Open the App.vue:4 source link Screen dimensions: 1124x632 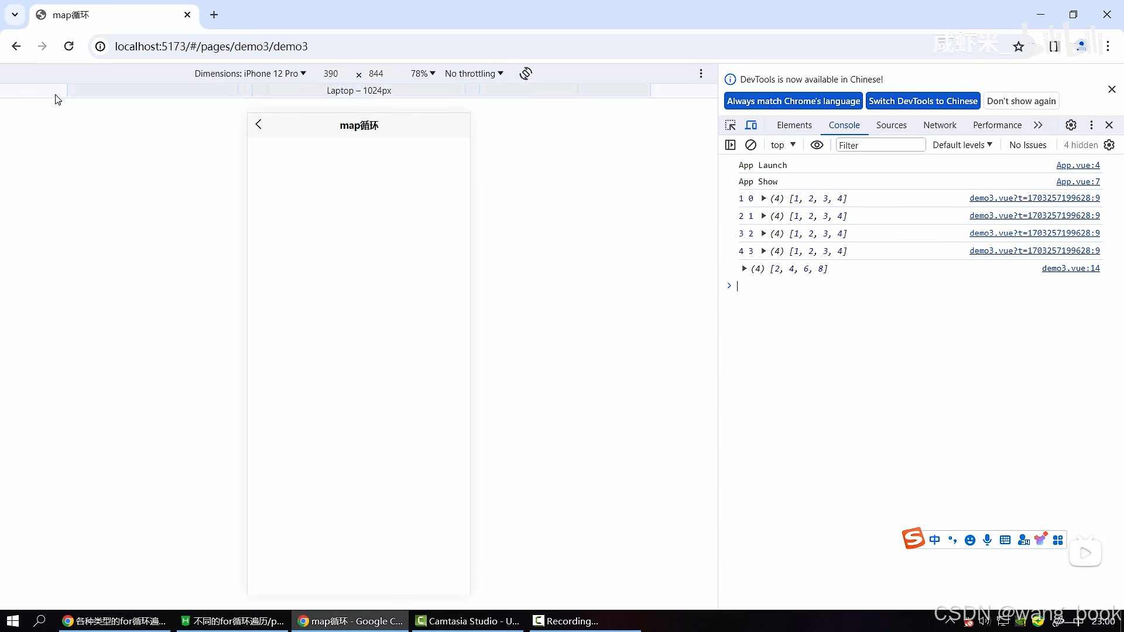coord(1078,165)
